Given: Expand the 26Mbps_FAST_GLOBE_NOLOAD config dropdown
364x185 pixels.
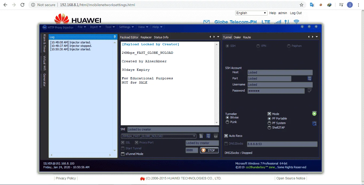Looking at the screenshot, I should pos(194,136).
